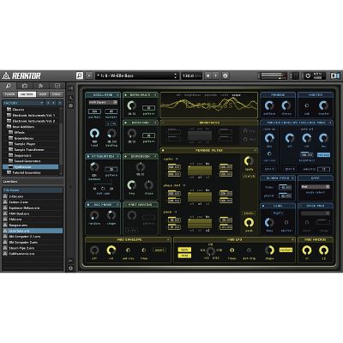This screenshot has height=343, width=343.
Task: Click the folder icon next to Classics
Action: pos(9,110)
